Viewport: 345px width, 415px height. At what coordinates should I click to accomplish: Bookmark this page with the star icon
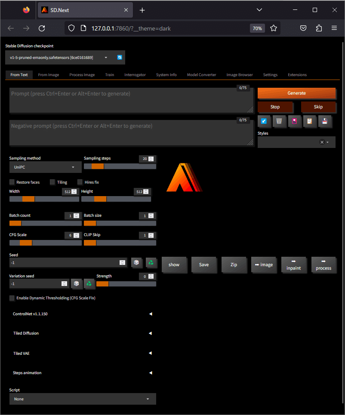point(274,28)
